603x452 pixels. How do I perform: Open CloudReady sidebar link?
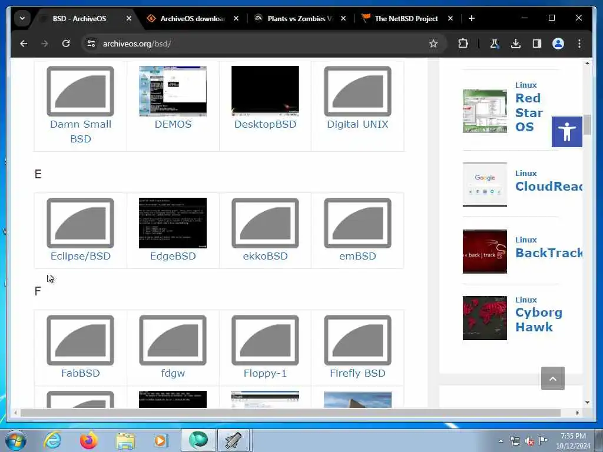tap(549, 187)
